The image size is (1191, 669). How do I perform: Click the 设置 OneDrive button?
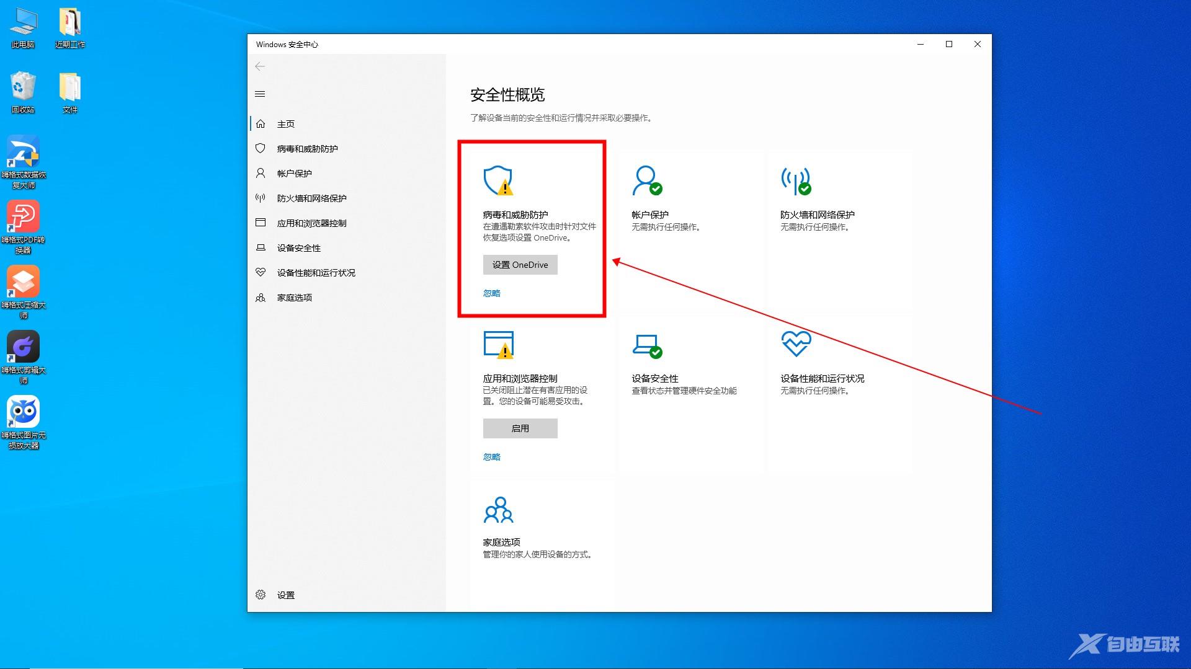[x=520, y=265]
